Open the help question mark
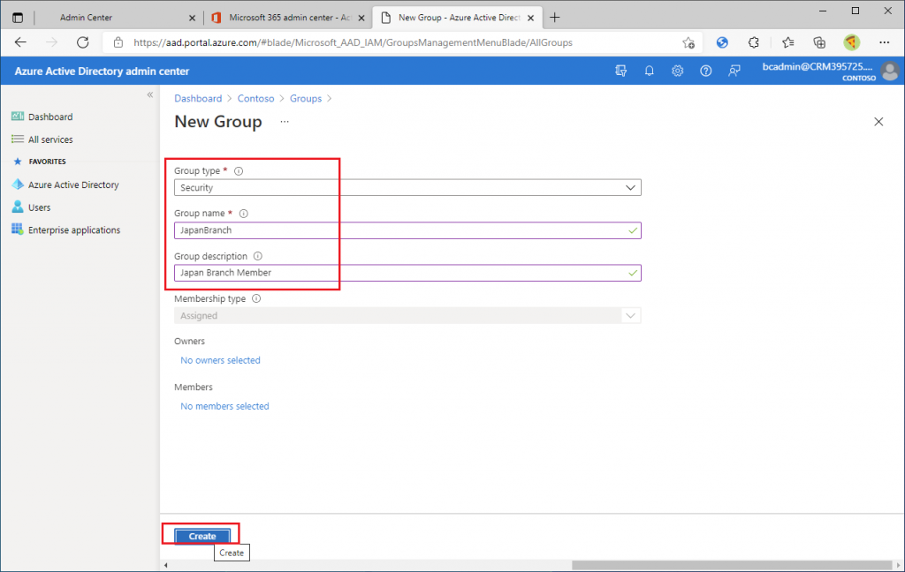This screenshot has height=572, width=905. [x=706, y=71]
